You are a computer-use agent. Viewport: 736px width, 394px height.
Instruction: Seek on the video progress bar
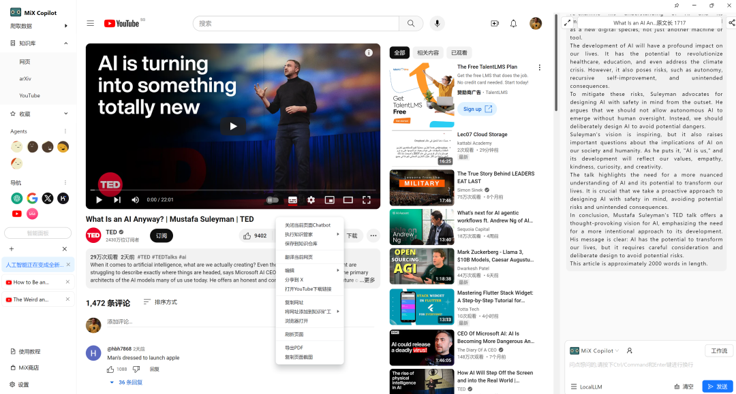pos(233,191)
